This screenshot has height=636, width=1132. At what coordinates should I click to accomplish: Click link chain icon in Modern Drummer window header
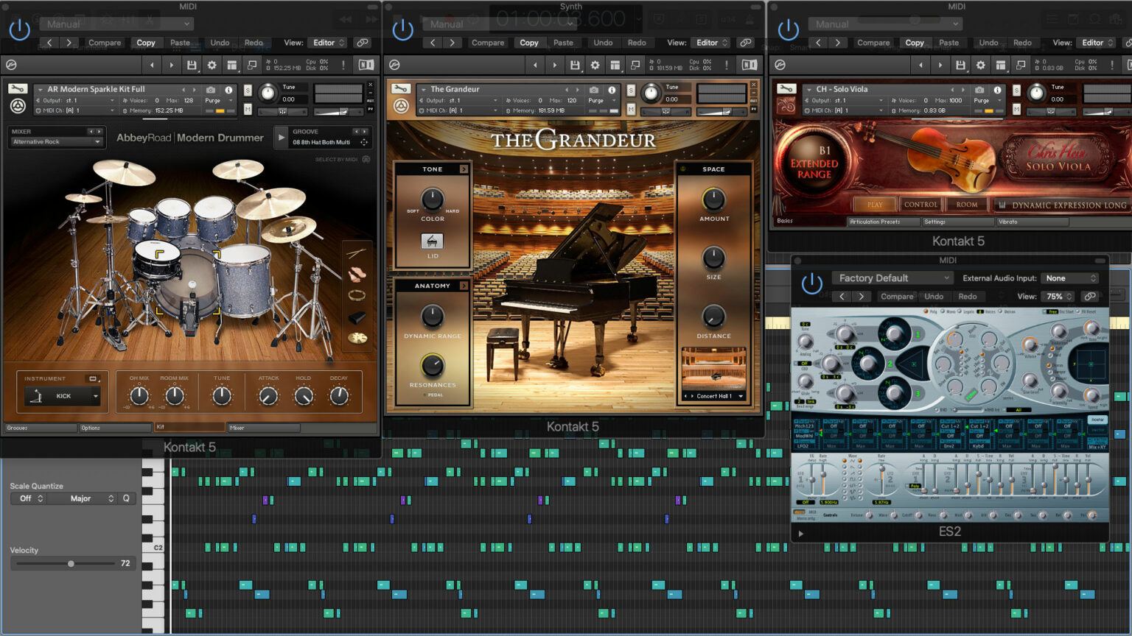362,43
